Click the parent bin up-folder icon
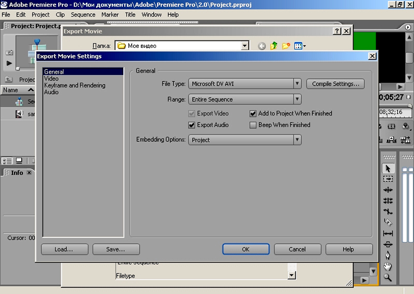 [x=9, y=79]
